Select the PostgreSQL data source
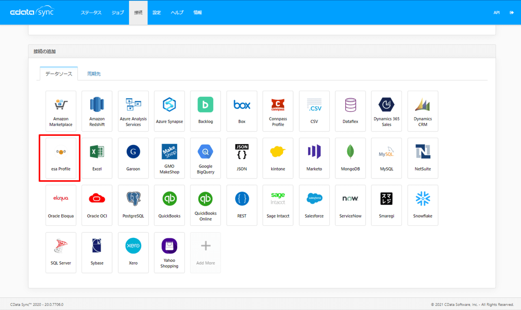The image size is (521, 310). [133, 205]
